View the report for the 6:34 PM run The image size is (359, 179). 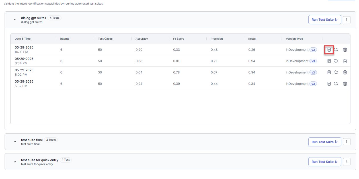[x=329, y=61]
